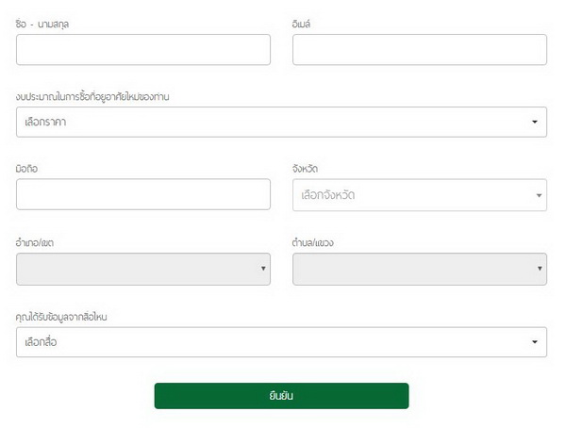Click the ชื่อ - นามสกุล label text
The height and width of the screenshot is (428, 566).
click(42, 24)
